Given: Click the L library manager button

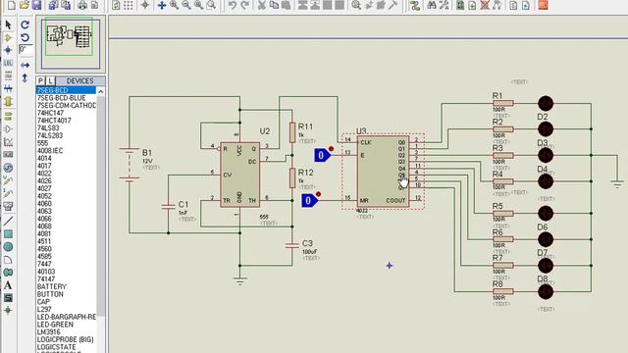Looking at the screenshot, I should tap(50, 80).
